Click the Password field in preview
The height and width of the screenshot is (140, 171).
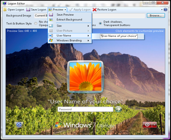(85, 109)
